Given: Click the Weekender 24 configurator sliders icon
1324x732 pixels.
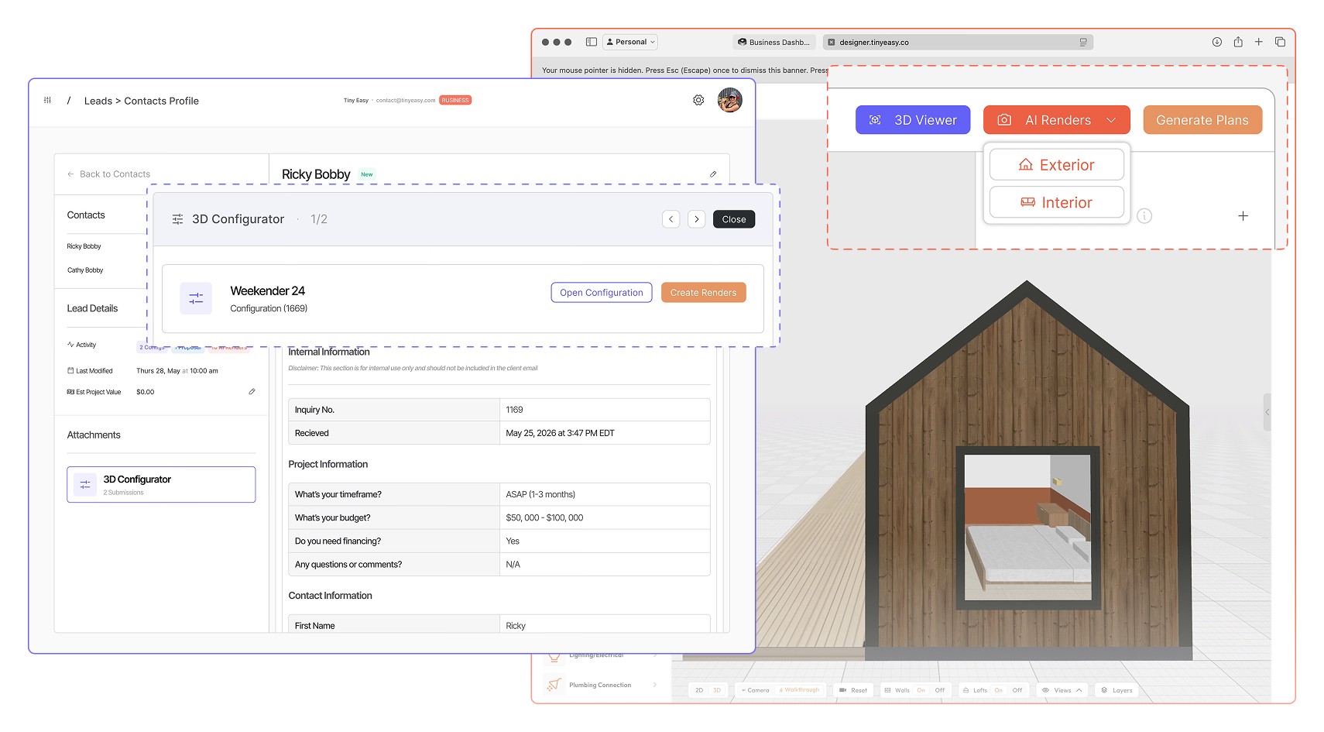Looking at the screenshot, I should (196, 298).
